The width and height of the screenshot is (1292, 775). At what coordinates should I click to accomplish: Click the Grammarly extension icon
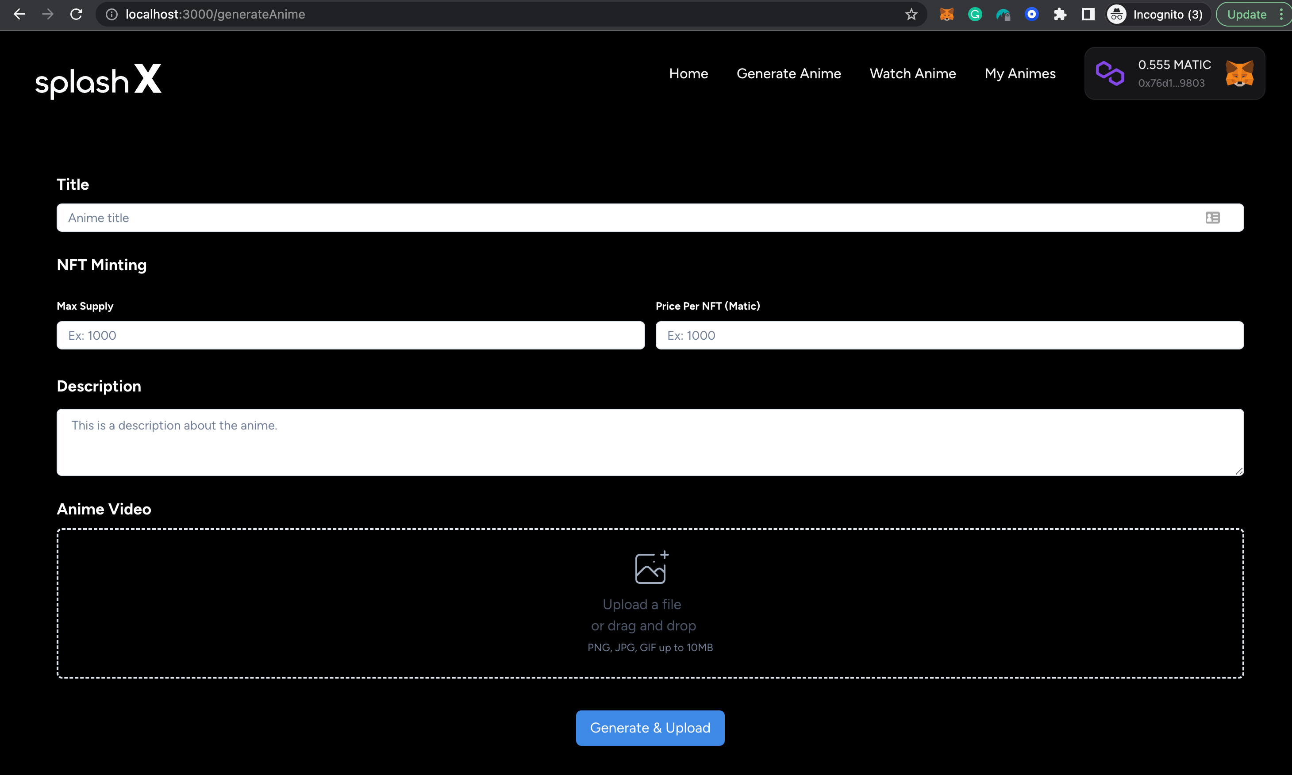click(x=974, y=14)
